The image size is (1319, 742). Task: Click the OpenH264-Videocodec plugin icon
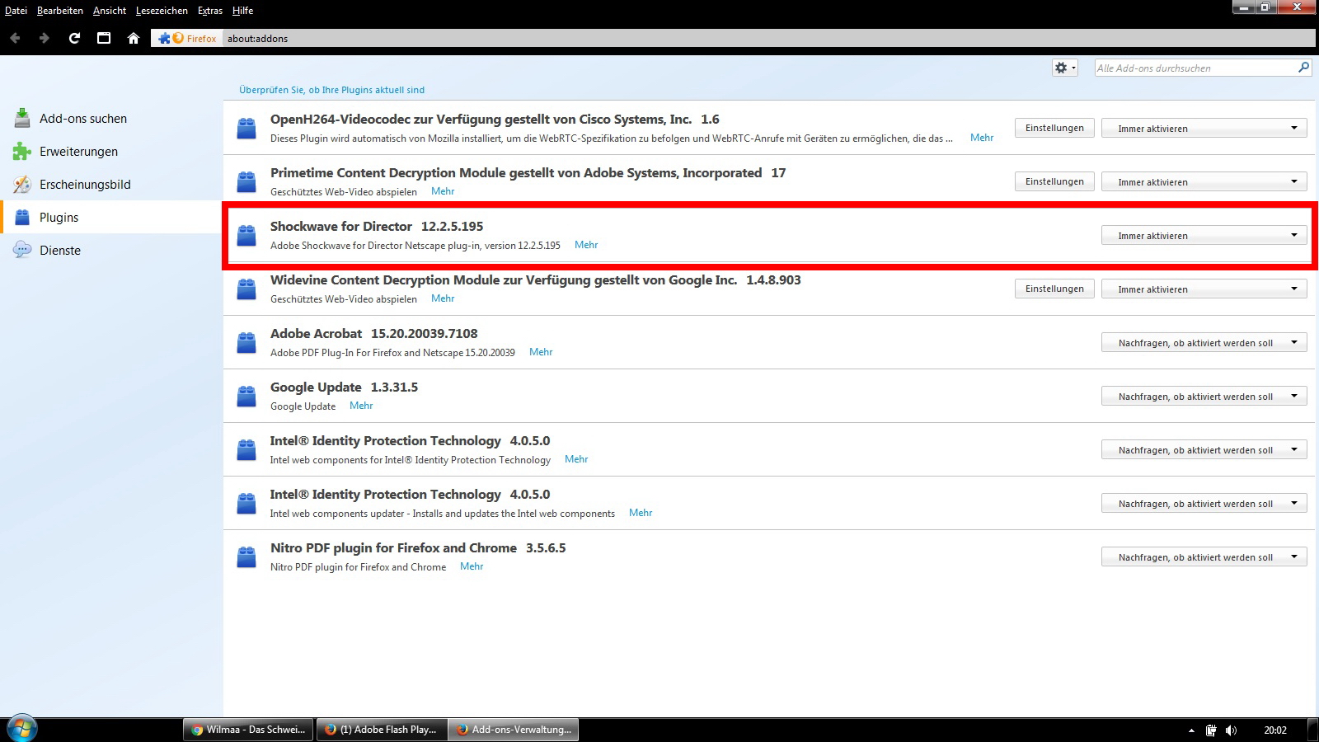[x=246, y=128]
